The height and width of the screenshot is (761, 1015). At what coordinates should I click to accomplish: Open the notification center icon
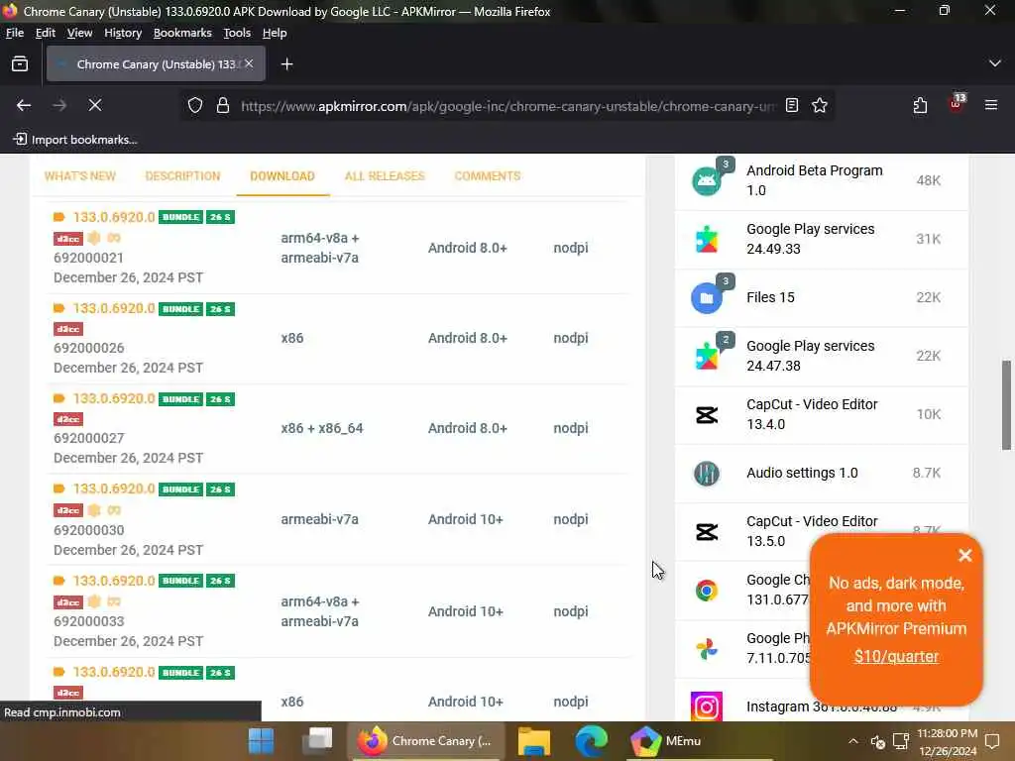pos(991,741)
